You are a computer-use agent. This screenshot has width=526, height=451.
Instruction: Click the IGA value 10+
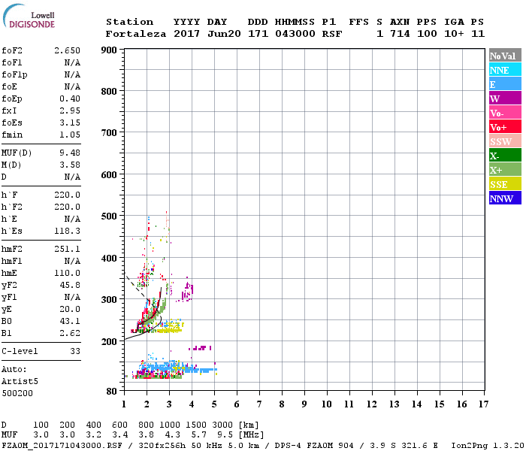point(454,34)
